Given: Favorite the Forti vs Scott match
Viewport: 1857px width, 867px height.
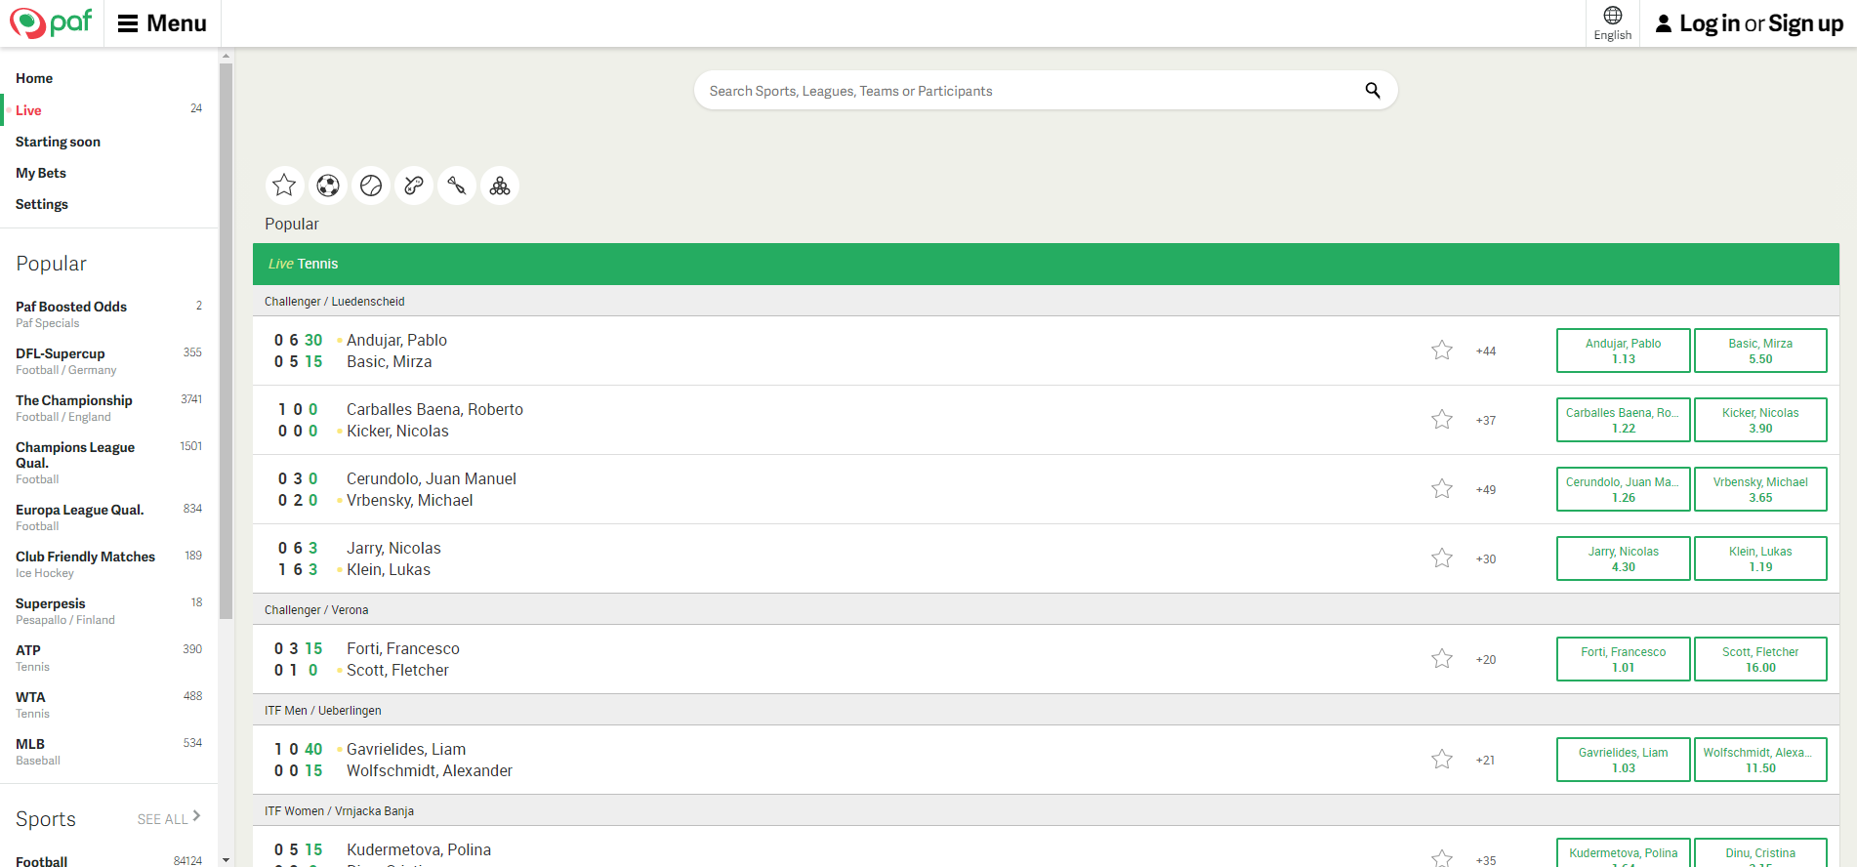Looking at the screenshot, I should [x=1442, y=659].
